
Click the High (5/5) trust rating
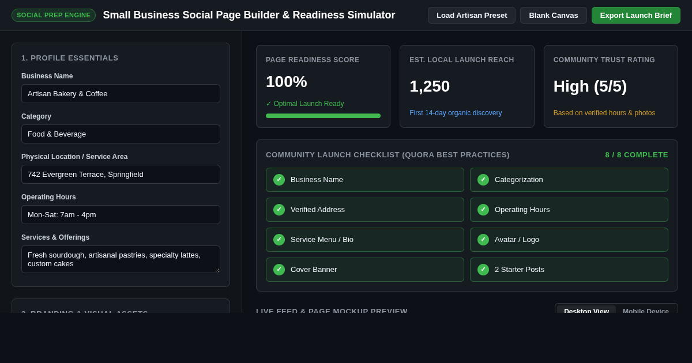(590, 86)
